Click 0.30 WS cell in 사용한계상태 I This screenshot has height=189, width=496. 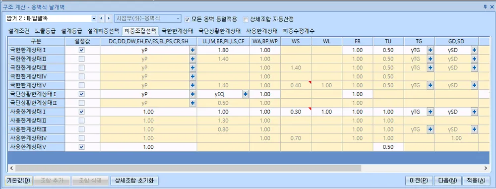coord(296,112)
